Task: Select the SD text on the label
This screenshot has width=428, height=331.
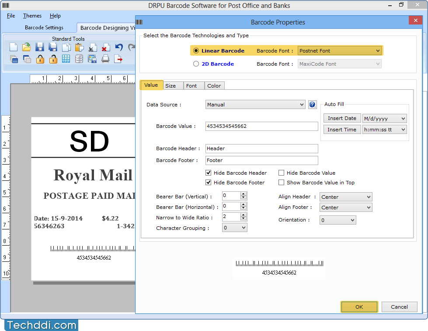Action: click(x=90, y=141)
